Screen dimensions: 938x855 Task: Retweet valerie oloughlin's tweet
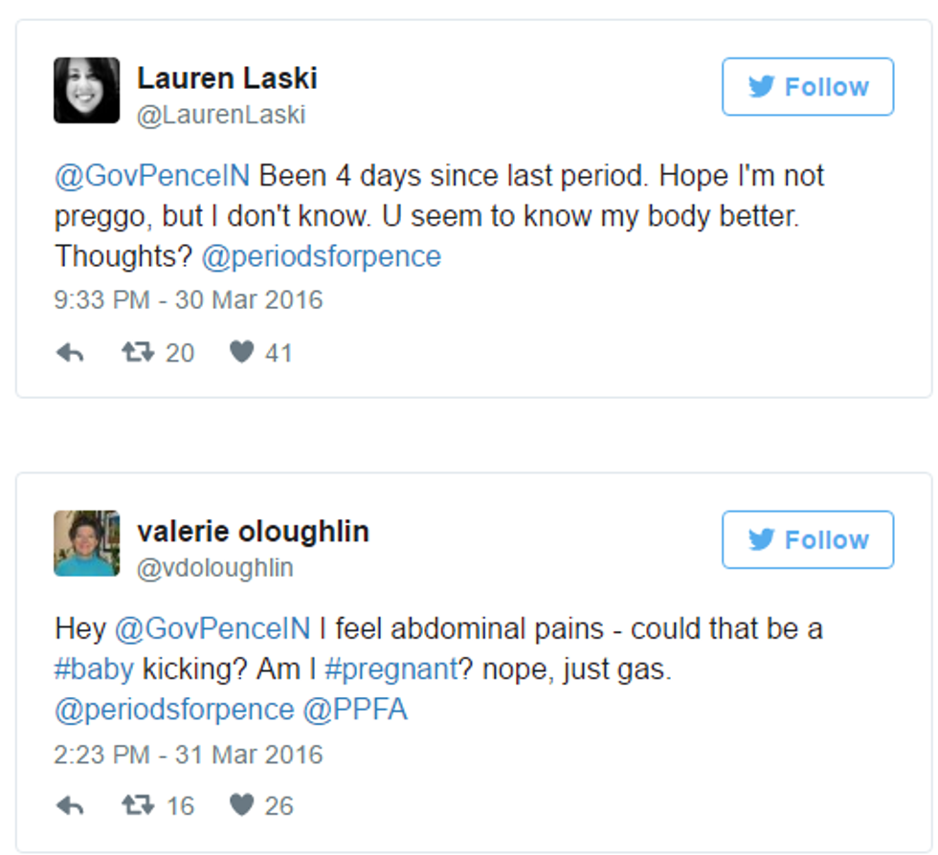pos(137,806)
